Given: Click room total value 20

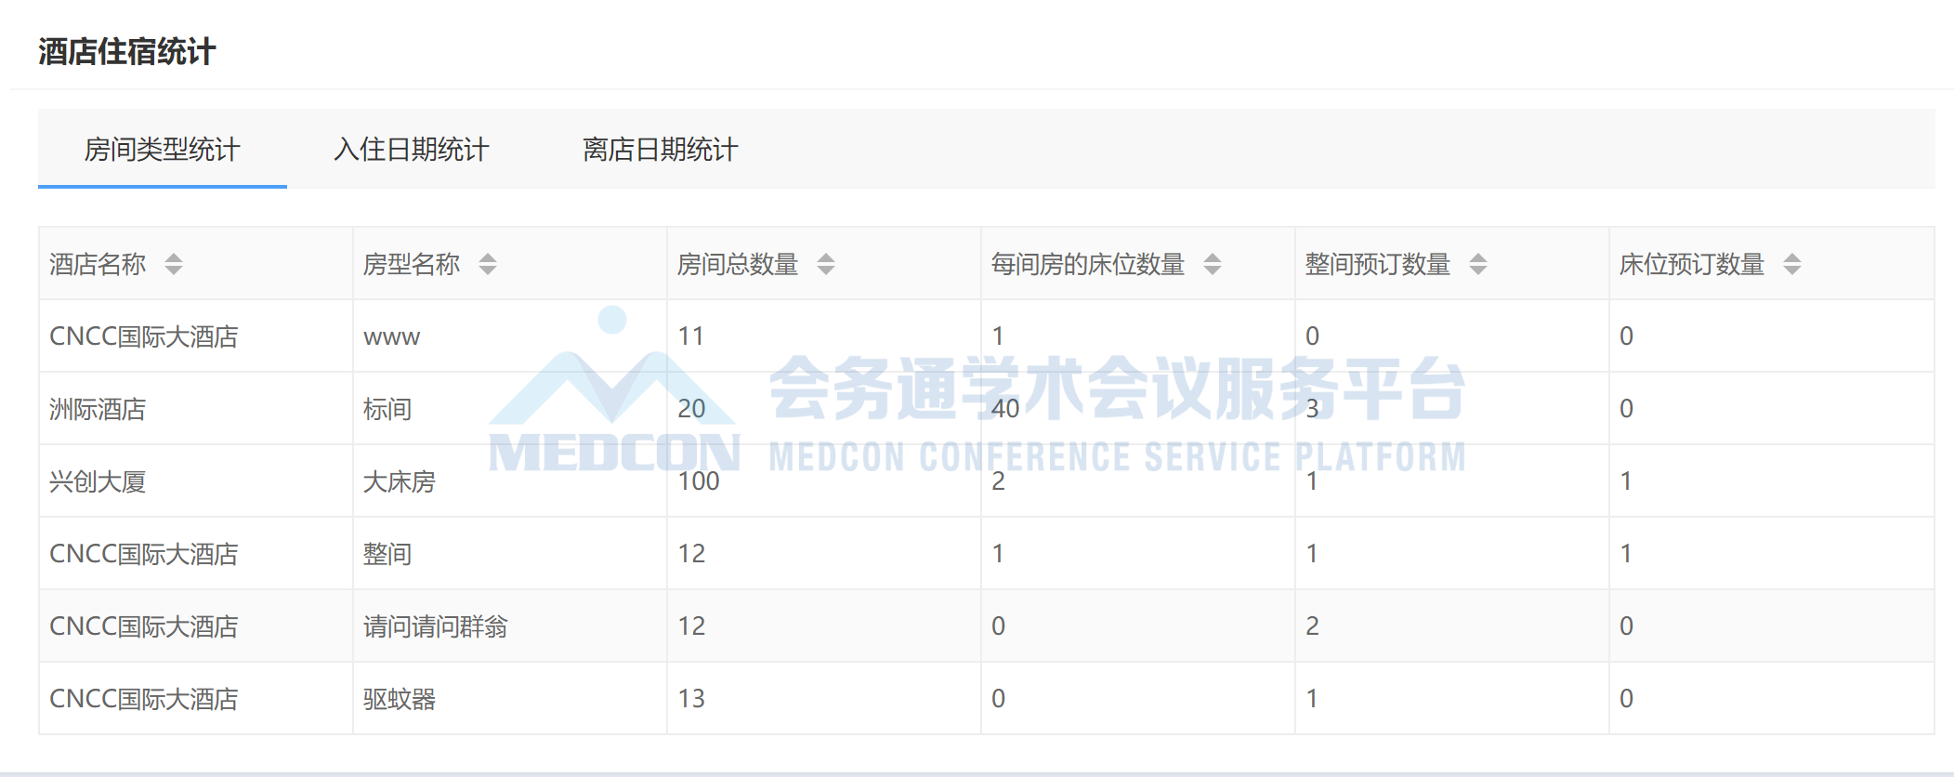Looking at the screenshot, I should [x=691, y=409].
